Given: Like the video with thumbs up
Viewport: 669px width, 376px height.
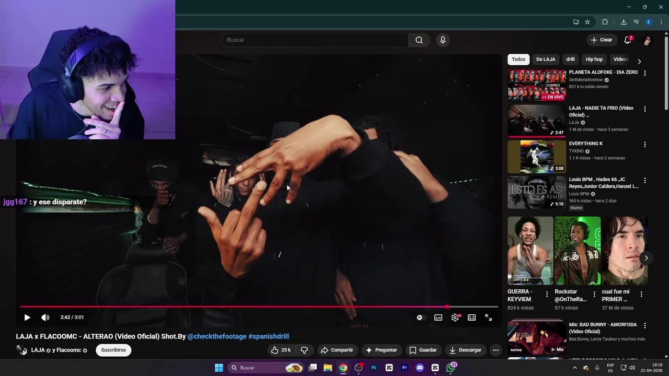Looking at the screenshot, I should click(x=281, y=350).
